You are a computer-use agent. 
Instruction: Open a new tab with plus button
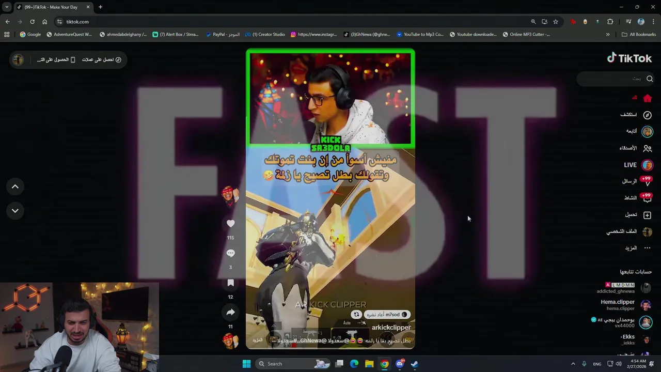(100, 7)
